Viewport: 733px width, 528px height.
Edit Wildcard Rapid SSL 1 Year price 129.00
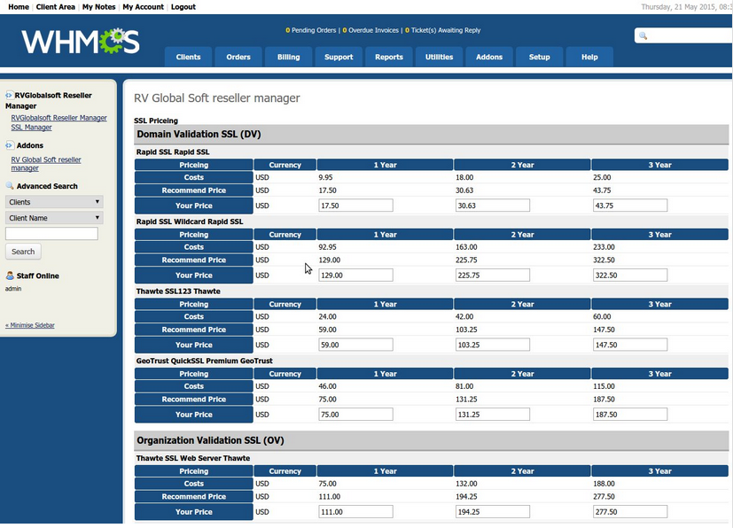tap(355, 275)
